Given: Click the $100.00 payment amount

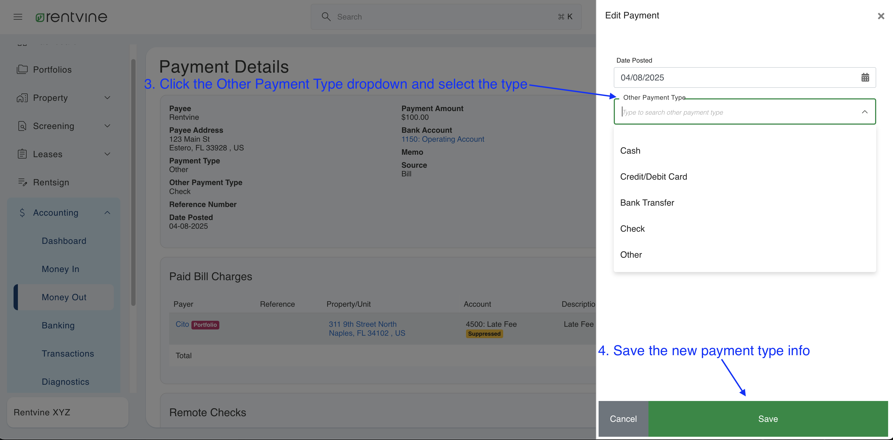Looking at the screenshot, I should pyautogui.click(x=415, y=117).
